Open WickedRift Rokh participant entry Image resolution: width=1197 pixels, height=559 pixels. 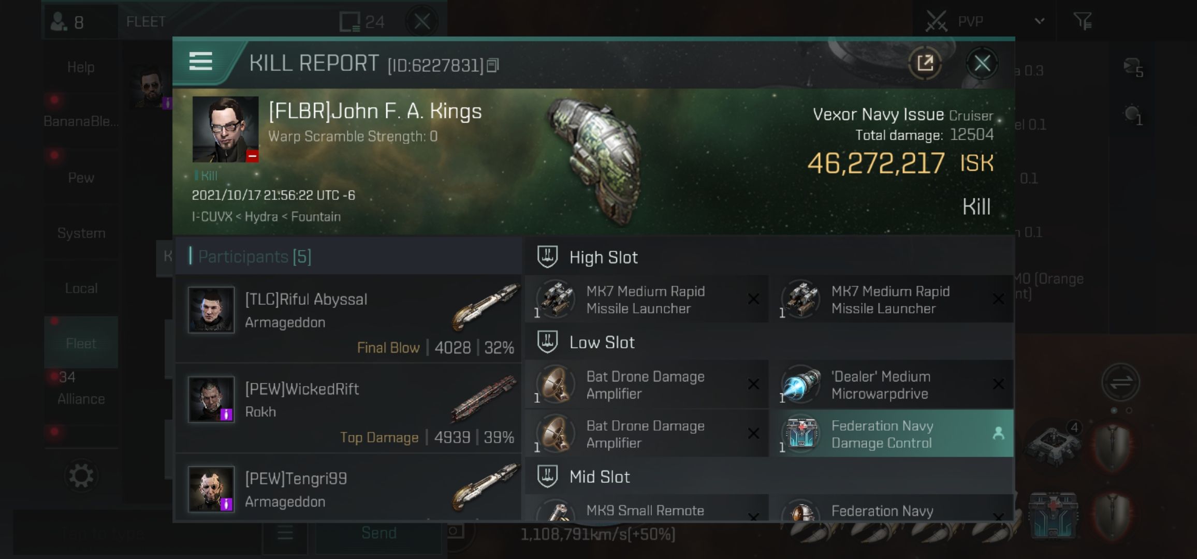(x=348, y=408)
